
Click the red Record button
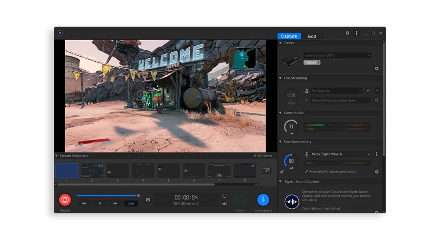65,200
